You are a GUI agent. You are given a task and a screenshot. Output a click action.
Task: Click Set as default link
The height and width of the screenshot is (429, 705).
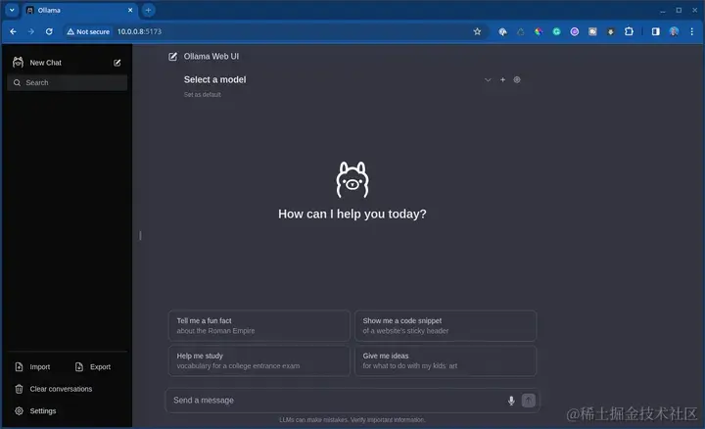[203, 94]
